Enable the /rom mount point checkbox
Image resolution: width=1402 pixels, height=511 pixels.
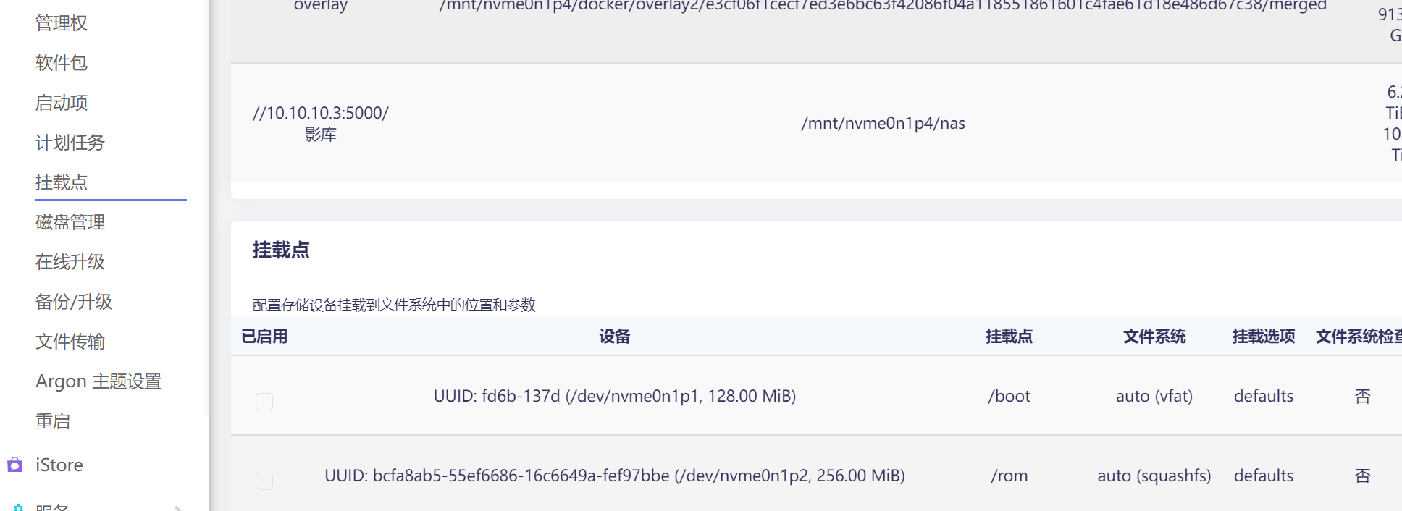(264, 481)
